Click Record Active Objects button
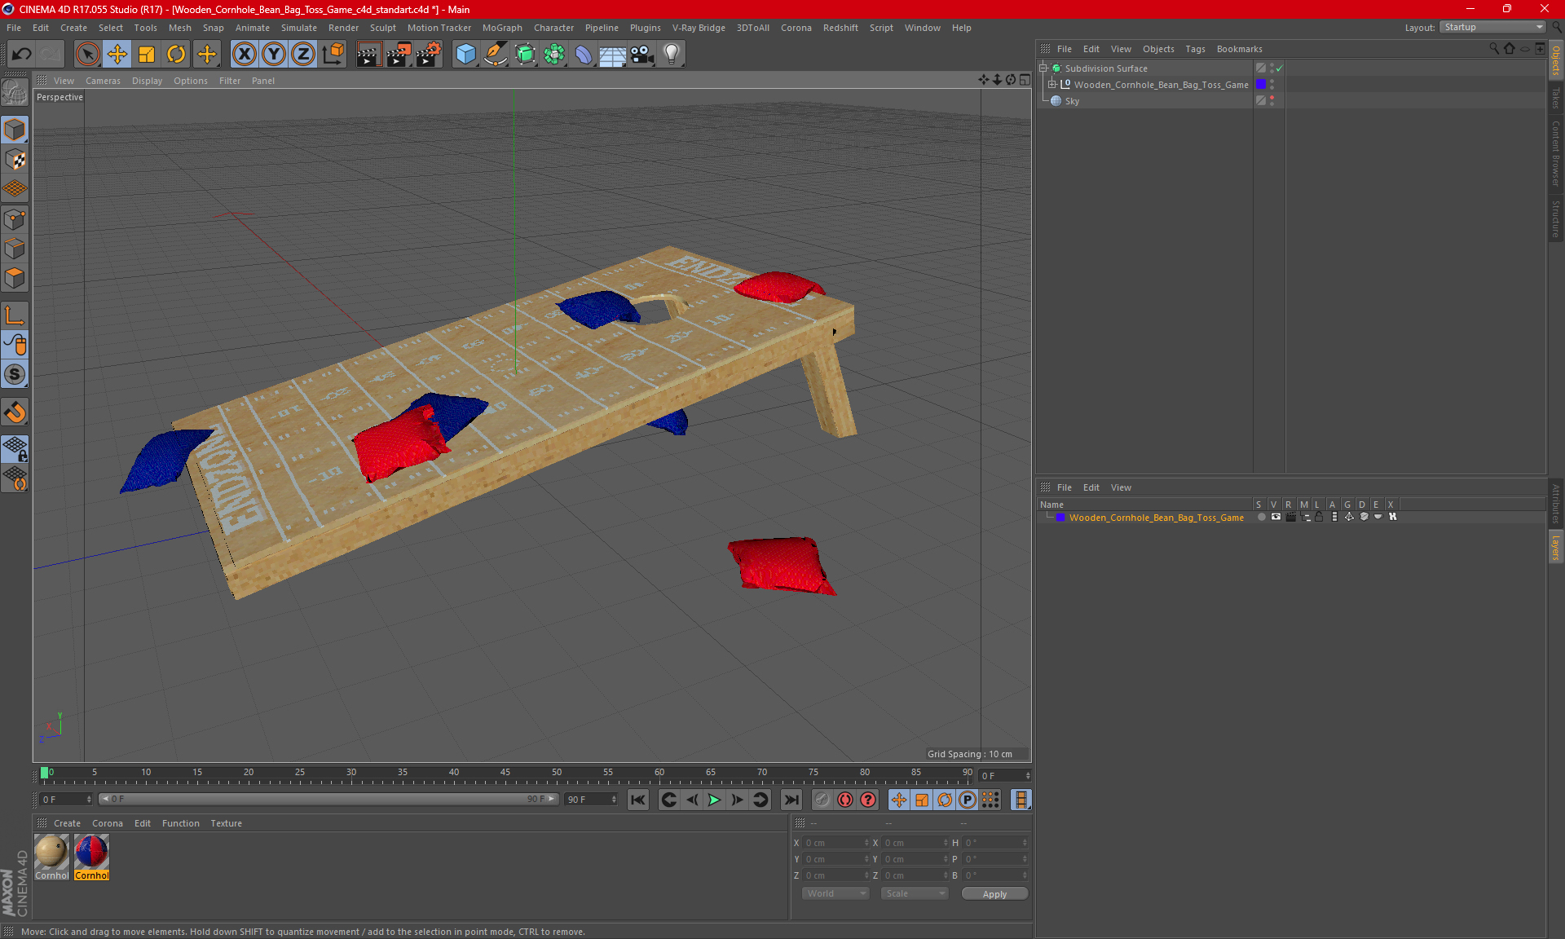 coord(822,800)
